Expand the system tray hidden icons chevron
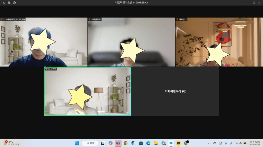Viewport: 263px width, 147px height. pyautogui.click(x=209, y=143)
